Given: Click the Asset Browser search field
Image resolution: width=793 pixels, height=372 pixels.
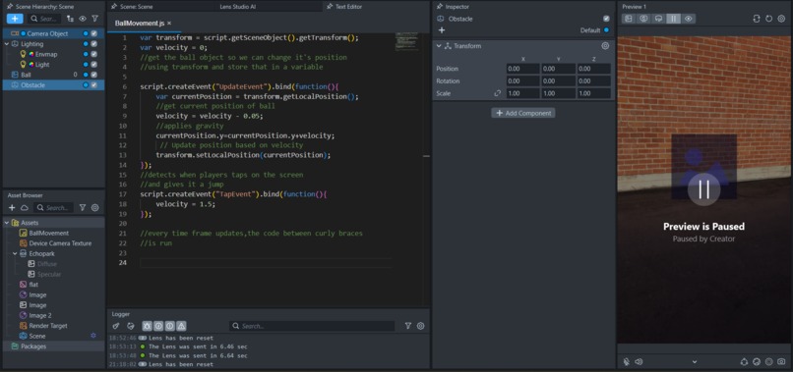Looking at the screenshot, I should pos(53,207).
